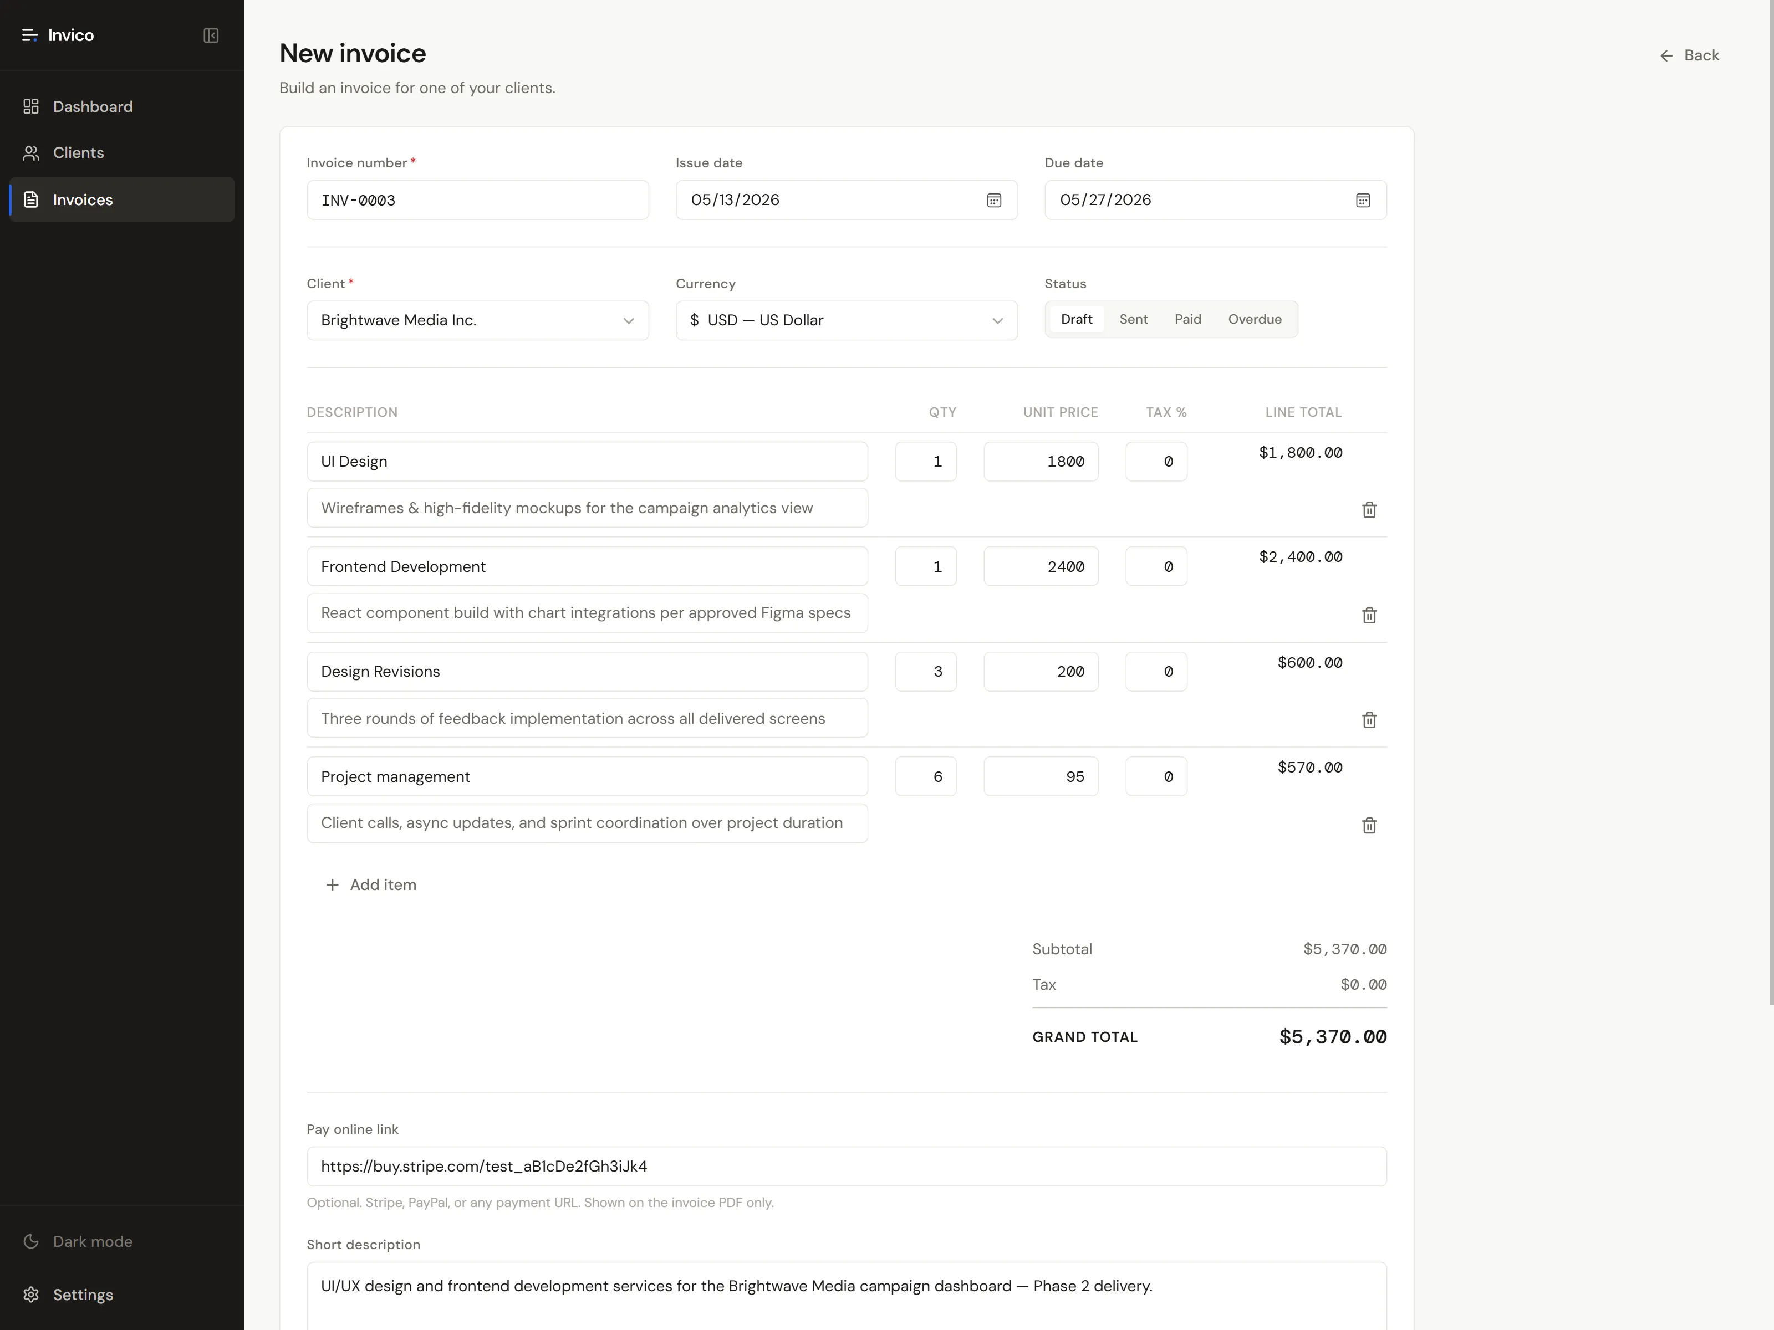The width and height of the screenshot is (1774, 1330).
Task: Edit the React component details field
Action: [x=587, y=613]
